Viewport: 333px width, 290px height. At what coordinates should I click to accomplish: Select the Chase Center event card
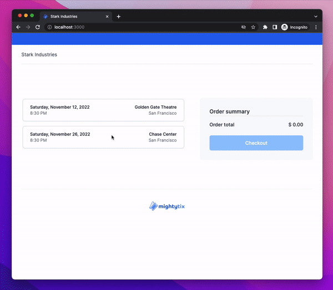(x=103, y=138)
